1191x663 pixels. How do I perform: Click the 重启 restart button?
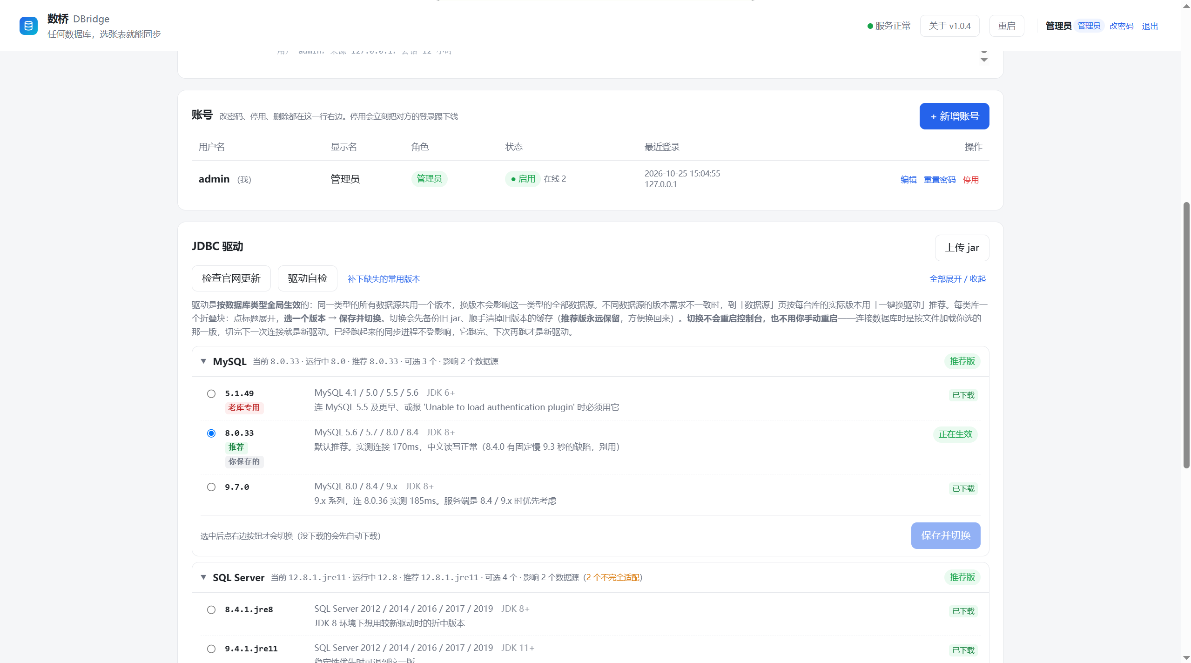pos(1007,26)
